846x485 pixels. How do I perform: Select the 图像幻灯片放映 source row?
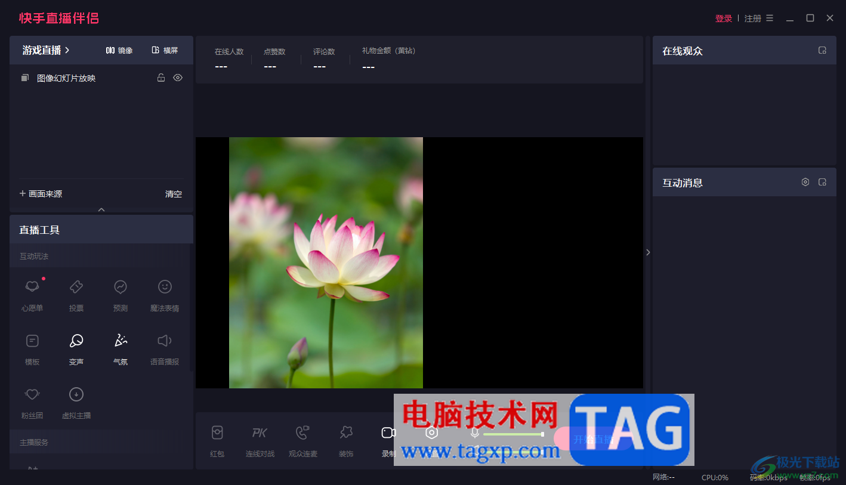click(101, 78)
